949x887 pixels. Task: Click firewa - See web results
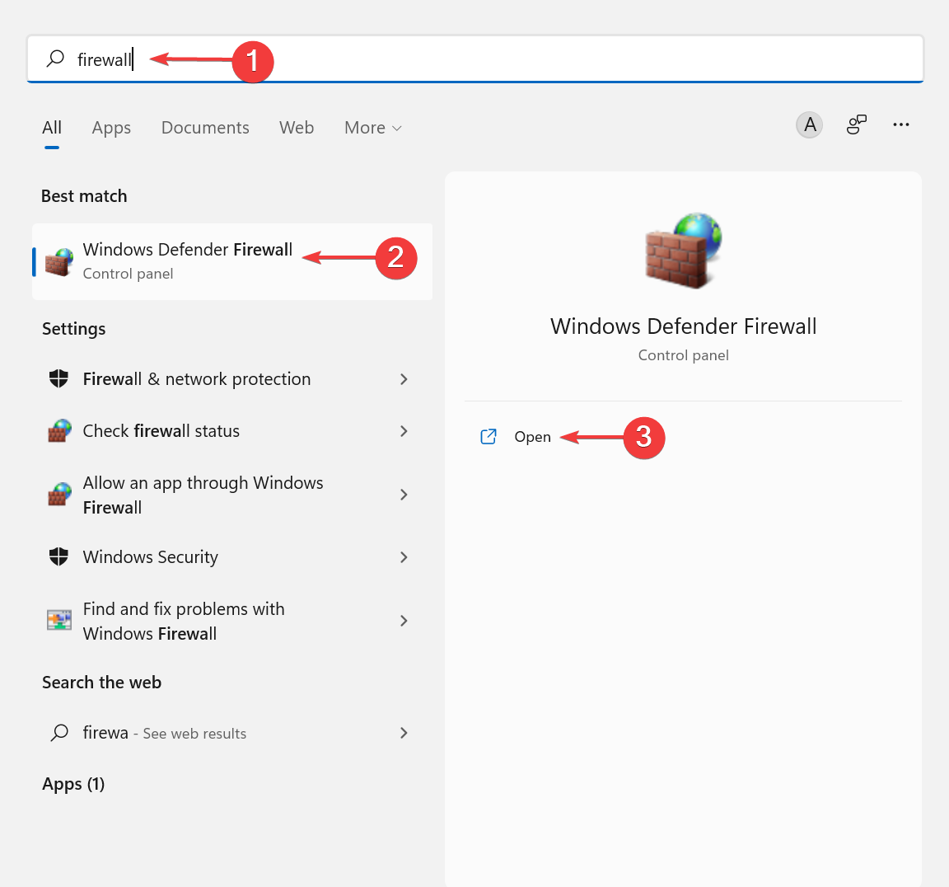232,733
